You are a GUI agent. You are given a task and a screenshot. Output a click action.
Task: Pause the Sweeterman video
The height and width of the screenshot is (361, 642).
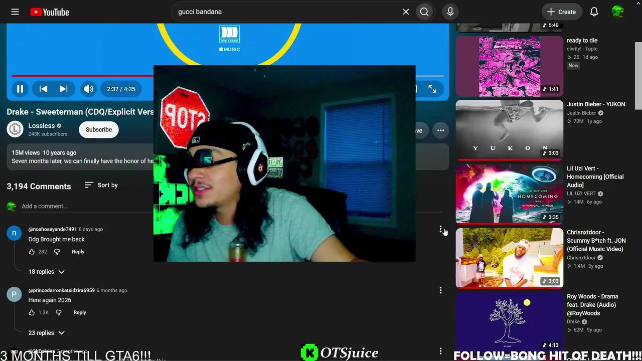tap(20, 89)
